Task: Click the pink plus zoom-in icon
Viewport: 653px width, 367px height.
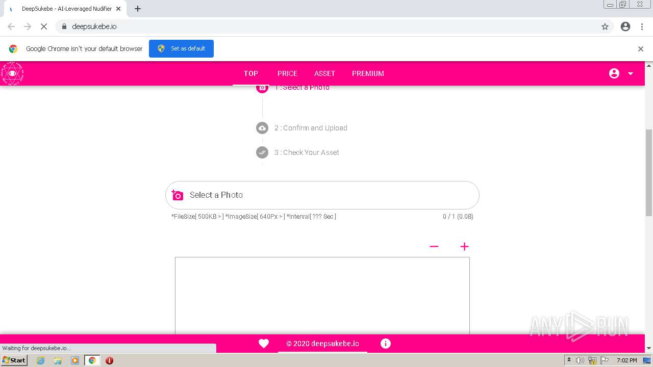Action: tap(464, 246)
